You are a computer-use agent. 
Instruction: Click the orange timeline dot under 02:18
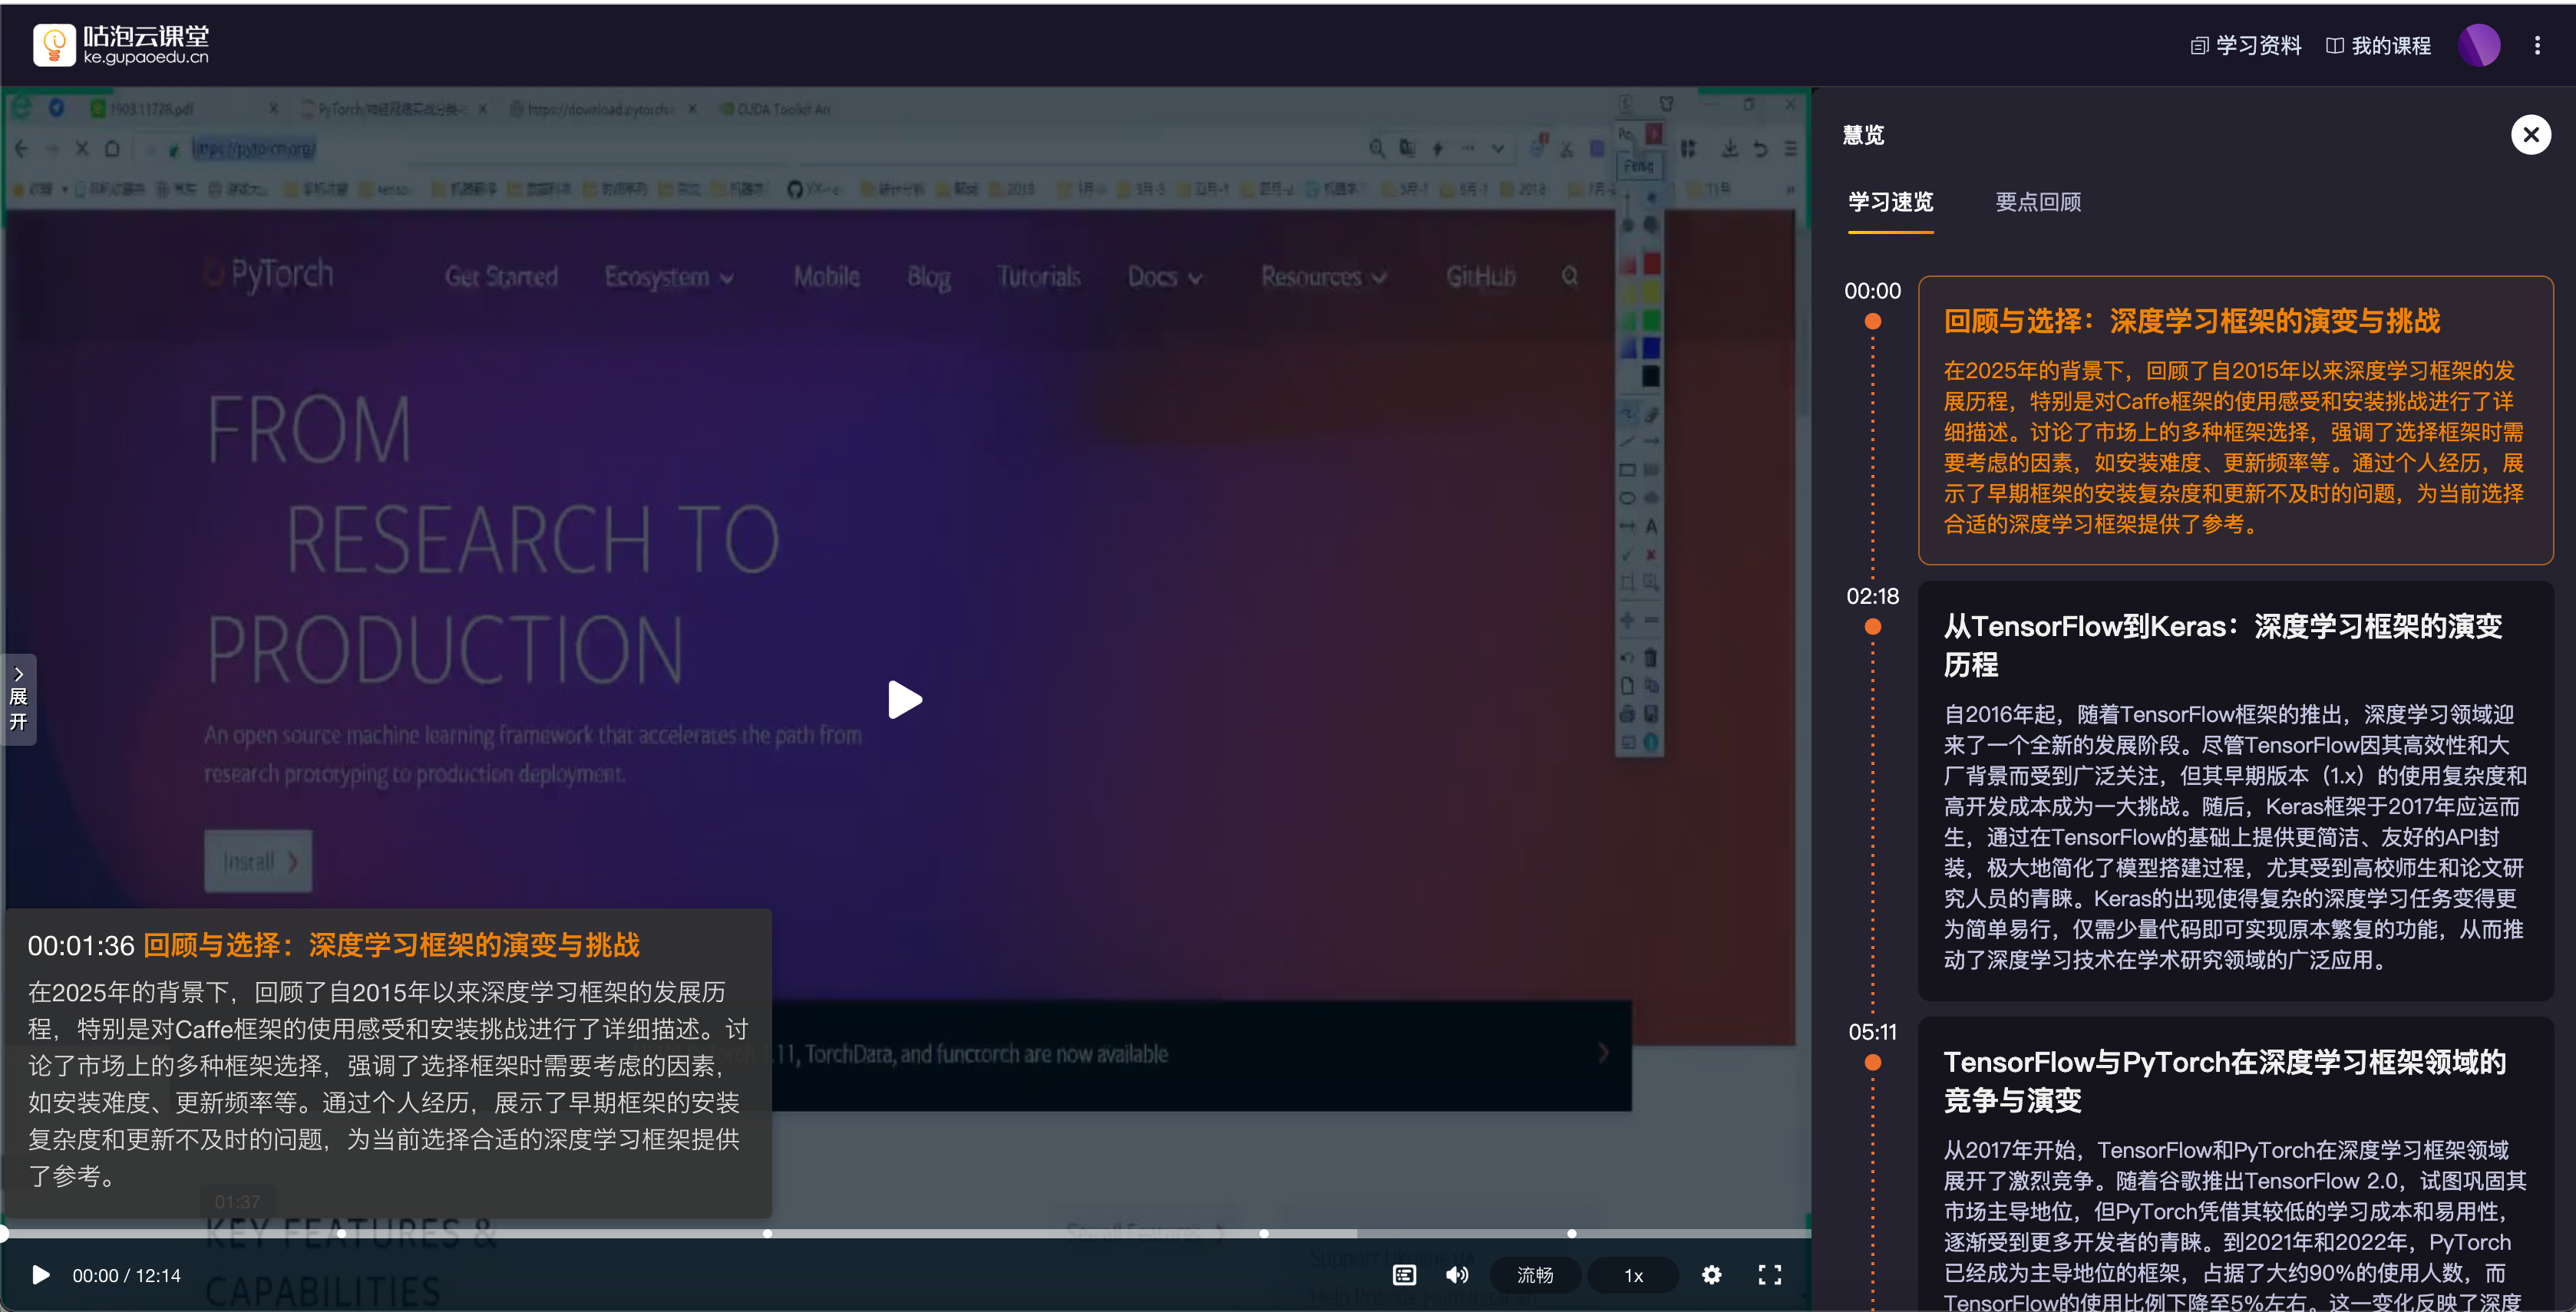click(x=1873, y=628)
